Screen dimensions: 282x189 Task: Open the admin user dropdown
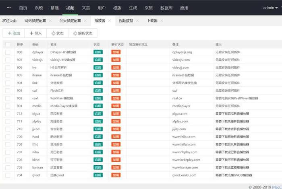270,8
